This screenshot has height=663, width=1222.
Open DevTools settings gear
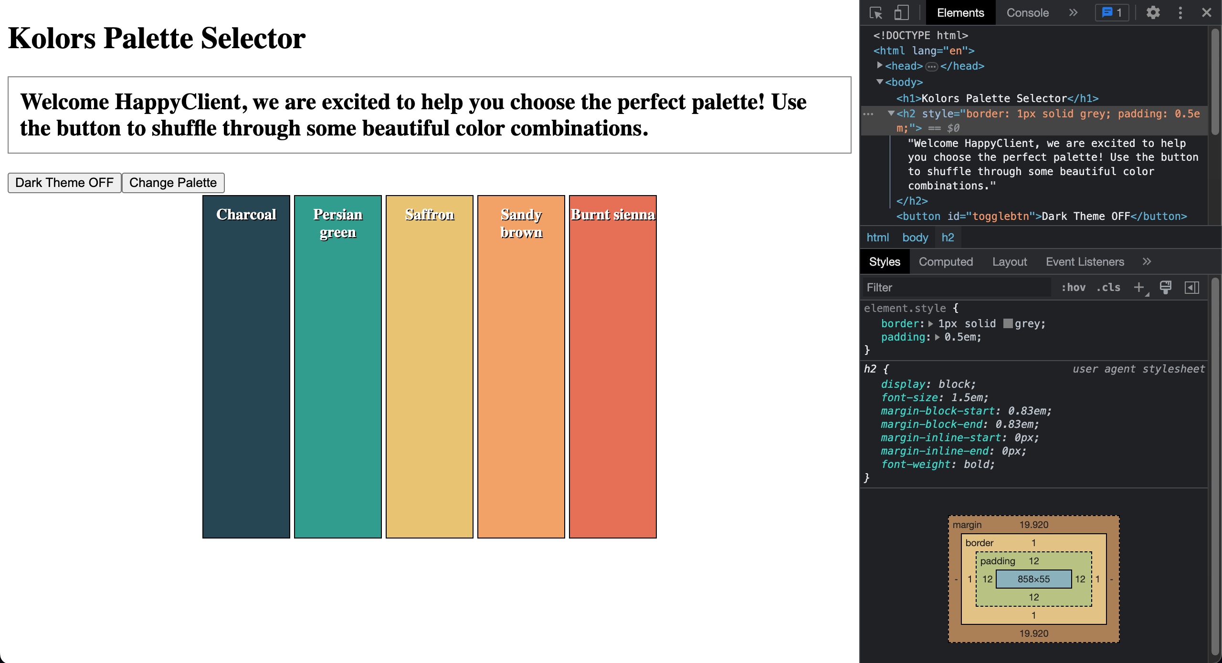1153,13
